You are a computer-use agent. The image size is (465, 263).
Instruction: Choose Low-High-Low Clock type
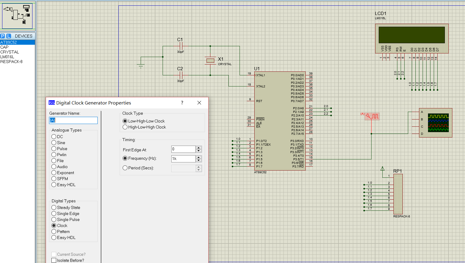click(125, 121)
